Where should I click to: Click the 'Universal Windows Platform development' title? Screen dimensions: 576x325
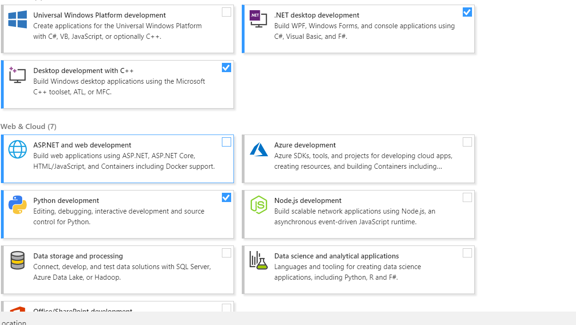tap(99, 15)
